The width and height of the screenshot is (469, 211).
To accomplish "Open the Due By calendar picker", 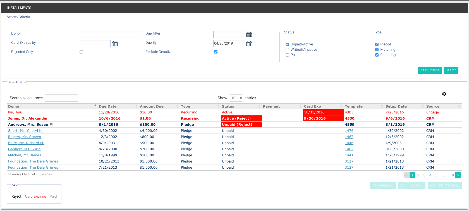I will pyautogui.click(x=249, y=44).
